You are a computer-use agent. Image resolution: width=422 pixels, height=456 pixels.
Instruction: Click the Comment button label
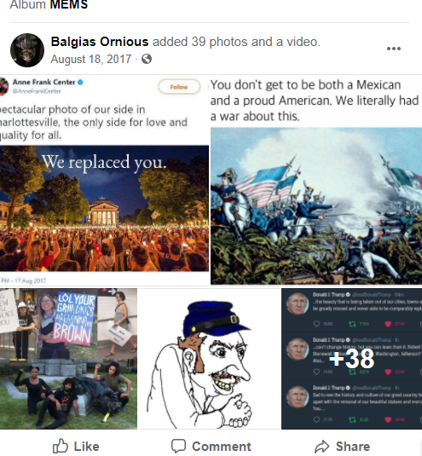[222, 447]
